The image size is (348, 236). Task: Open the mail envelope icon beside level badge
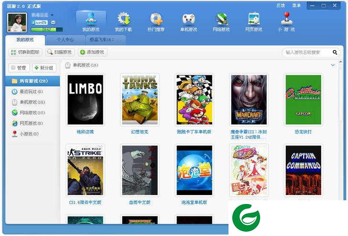(53, 22)
